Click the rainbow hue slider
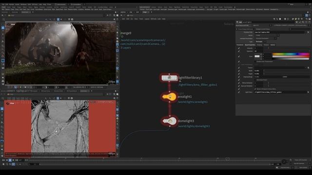Image resolution: width=312 pixels, height=175 pixels. tap(291, 54)
